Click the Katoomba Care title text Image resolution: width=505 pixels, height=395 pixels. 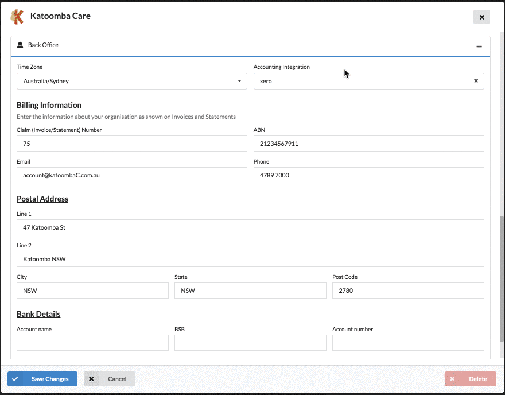(x=60, y=16)
